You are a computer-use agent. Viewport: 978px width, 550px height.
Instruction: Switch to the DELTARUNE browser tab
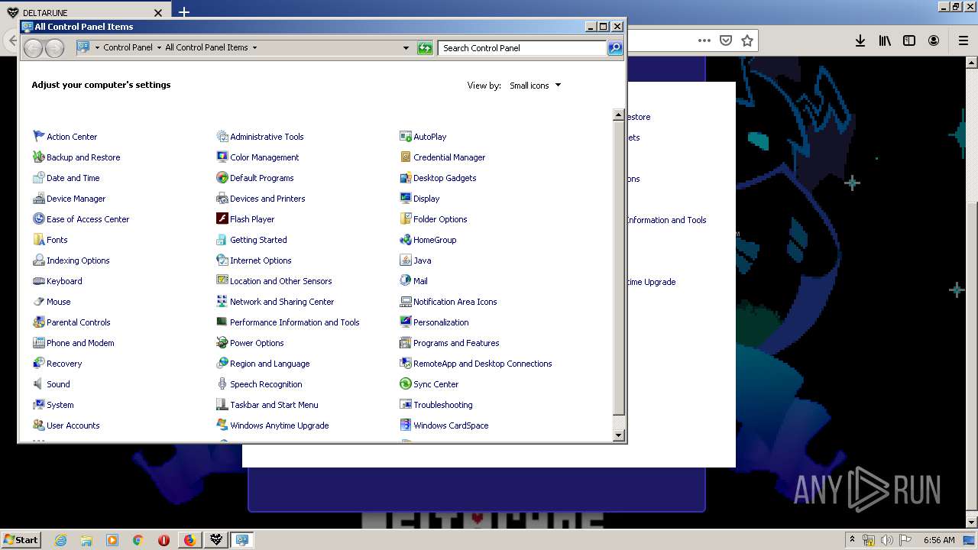click(84, 13)
